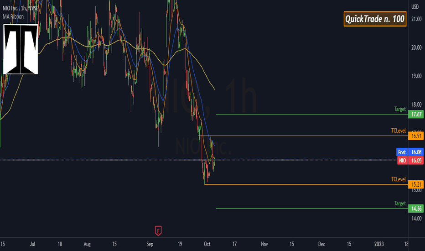Click the 21.00 price axis value
This screenshot has width=425, height=251.
tap(416, 19)
